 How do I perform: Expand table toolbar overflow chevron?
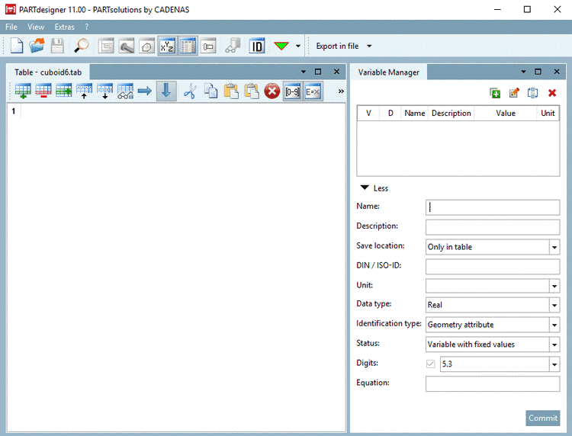click(341, 91)
